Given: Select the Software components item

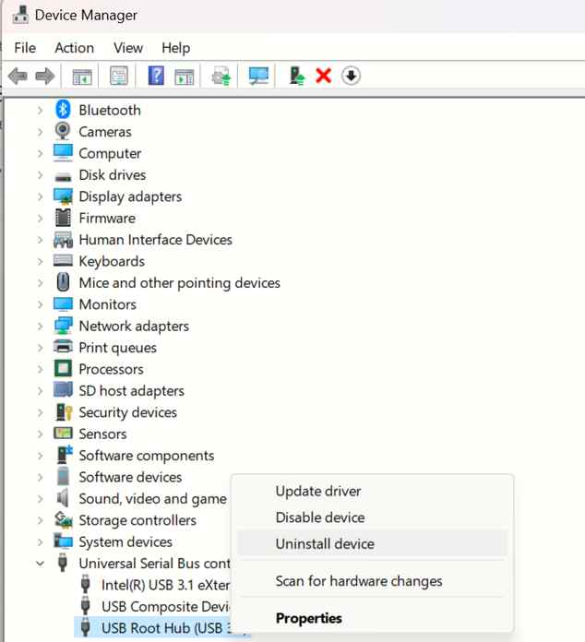Looking at the screenshot, I should pyautogui.click(x=146, y=456).
